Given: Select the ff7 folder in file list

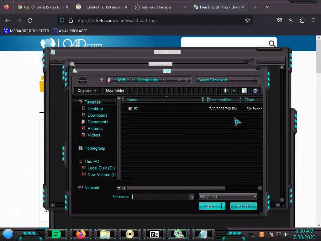Looking at the screenshot, I should click(x=135, y=109).
